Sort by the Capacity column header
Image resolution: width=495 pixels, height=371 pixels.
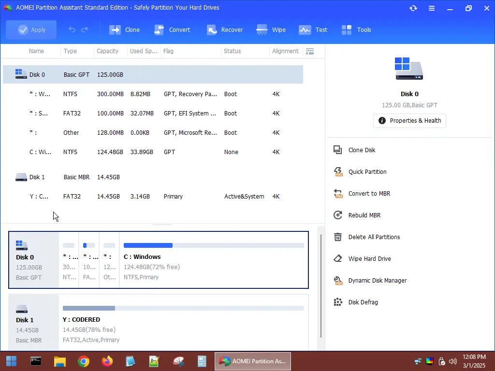[x=107, y=51]
